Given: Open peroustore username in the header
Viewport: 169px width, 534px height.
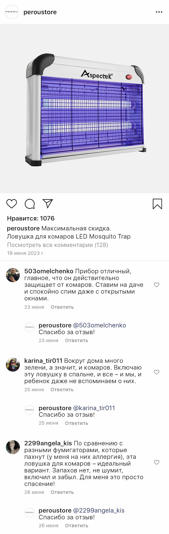Looking at the screenshot, I should (x=40, y=12).
